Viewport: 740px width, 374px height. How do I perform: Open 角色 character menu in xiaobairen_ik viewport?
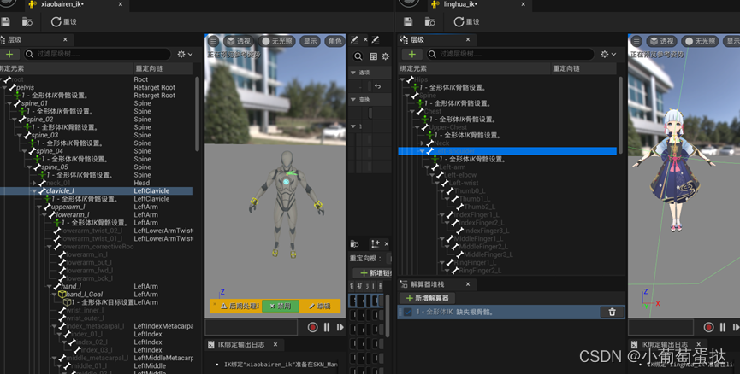[x=334, y=42]
